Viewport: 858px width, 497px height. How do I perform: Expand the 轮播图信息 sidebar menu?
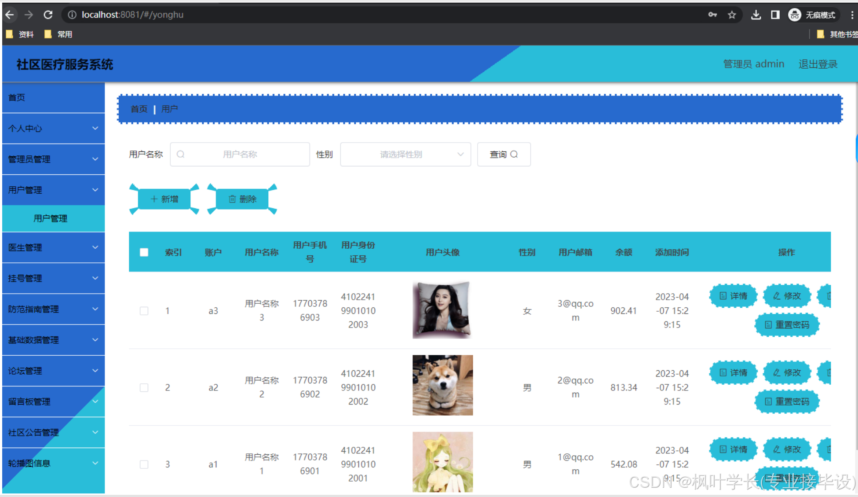(x=53, y=463)
